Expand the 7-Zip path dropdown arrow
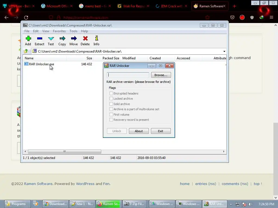Viewport: 278px width, 208px height. 224,51
